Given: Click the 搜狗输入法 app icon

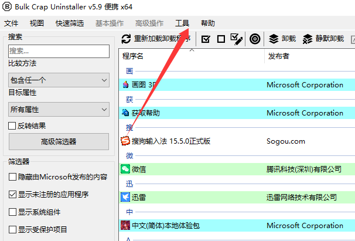Looking at the screenshot, I should coord(125,141).
